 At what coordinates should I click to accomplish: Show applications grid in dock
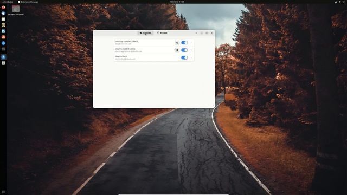(3, 192)
